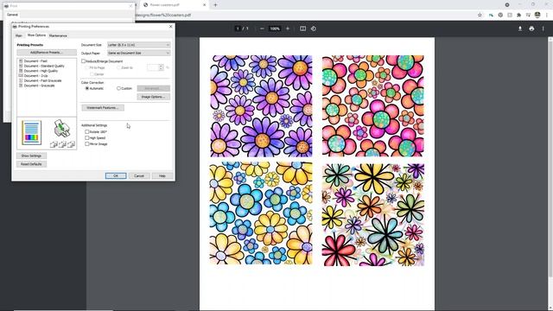Click the purple flowers coaster image

tap(261, 105)
